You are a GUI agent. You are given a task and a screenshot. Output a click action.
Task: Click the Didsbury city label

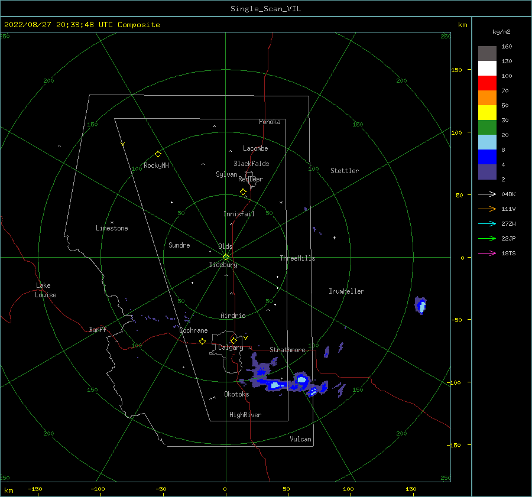pyautogui.click(x=223, y=265)
